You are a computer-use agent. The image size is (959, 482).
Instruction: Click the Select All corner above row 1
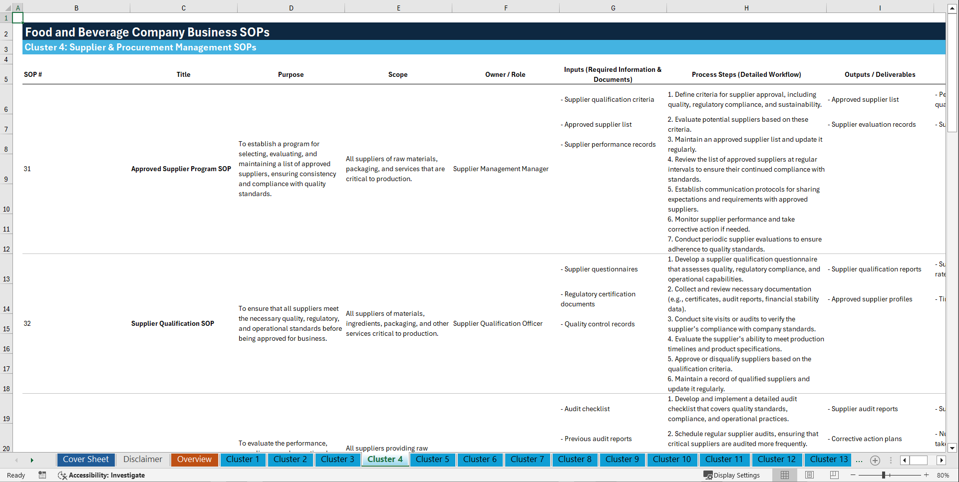coord(6,7)
